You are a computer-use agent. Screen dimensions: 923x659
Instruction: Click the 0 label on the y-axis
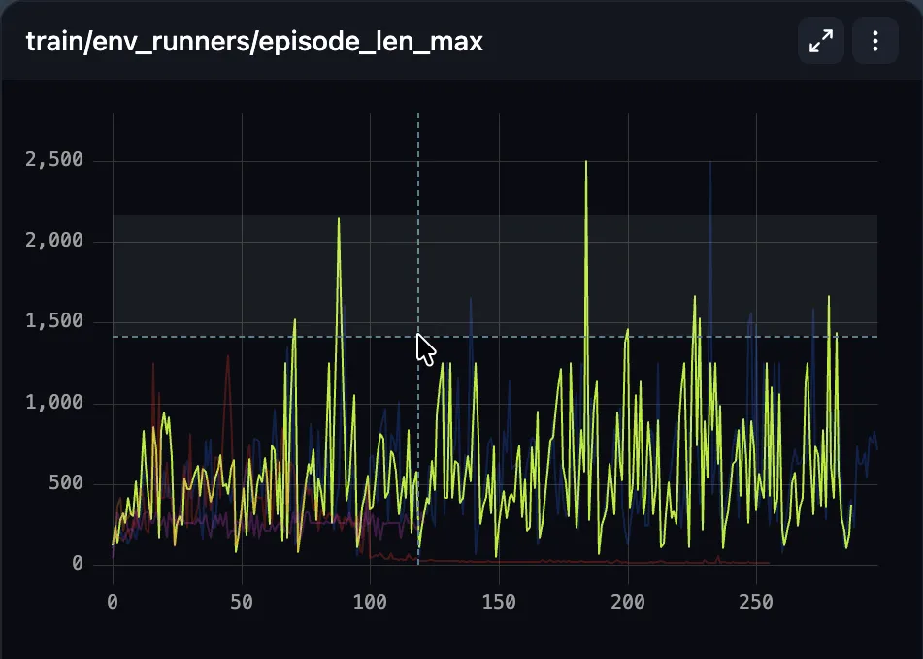click(x=78, y=564)
